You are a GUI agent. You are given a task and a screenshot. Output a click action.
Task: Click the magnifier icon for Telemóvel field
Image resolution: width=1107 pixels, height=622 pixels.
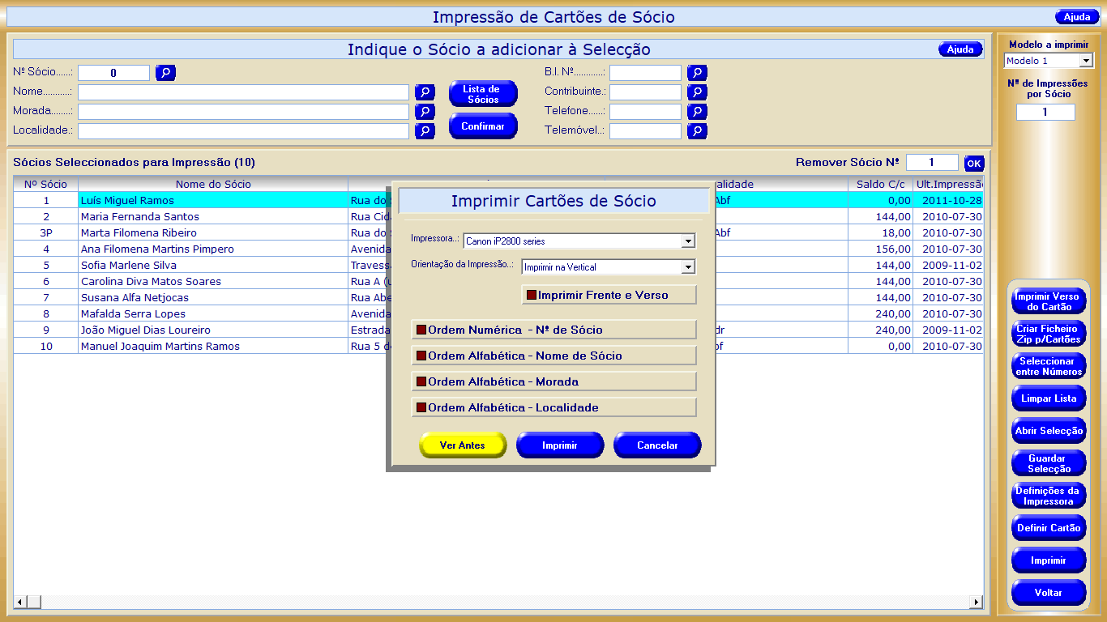697,131
